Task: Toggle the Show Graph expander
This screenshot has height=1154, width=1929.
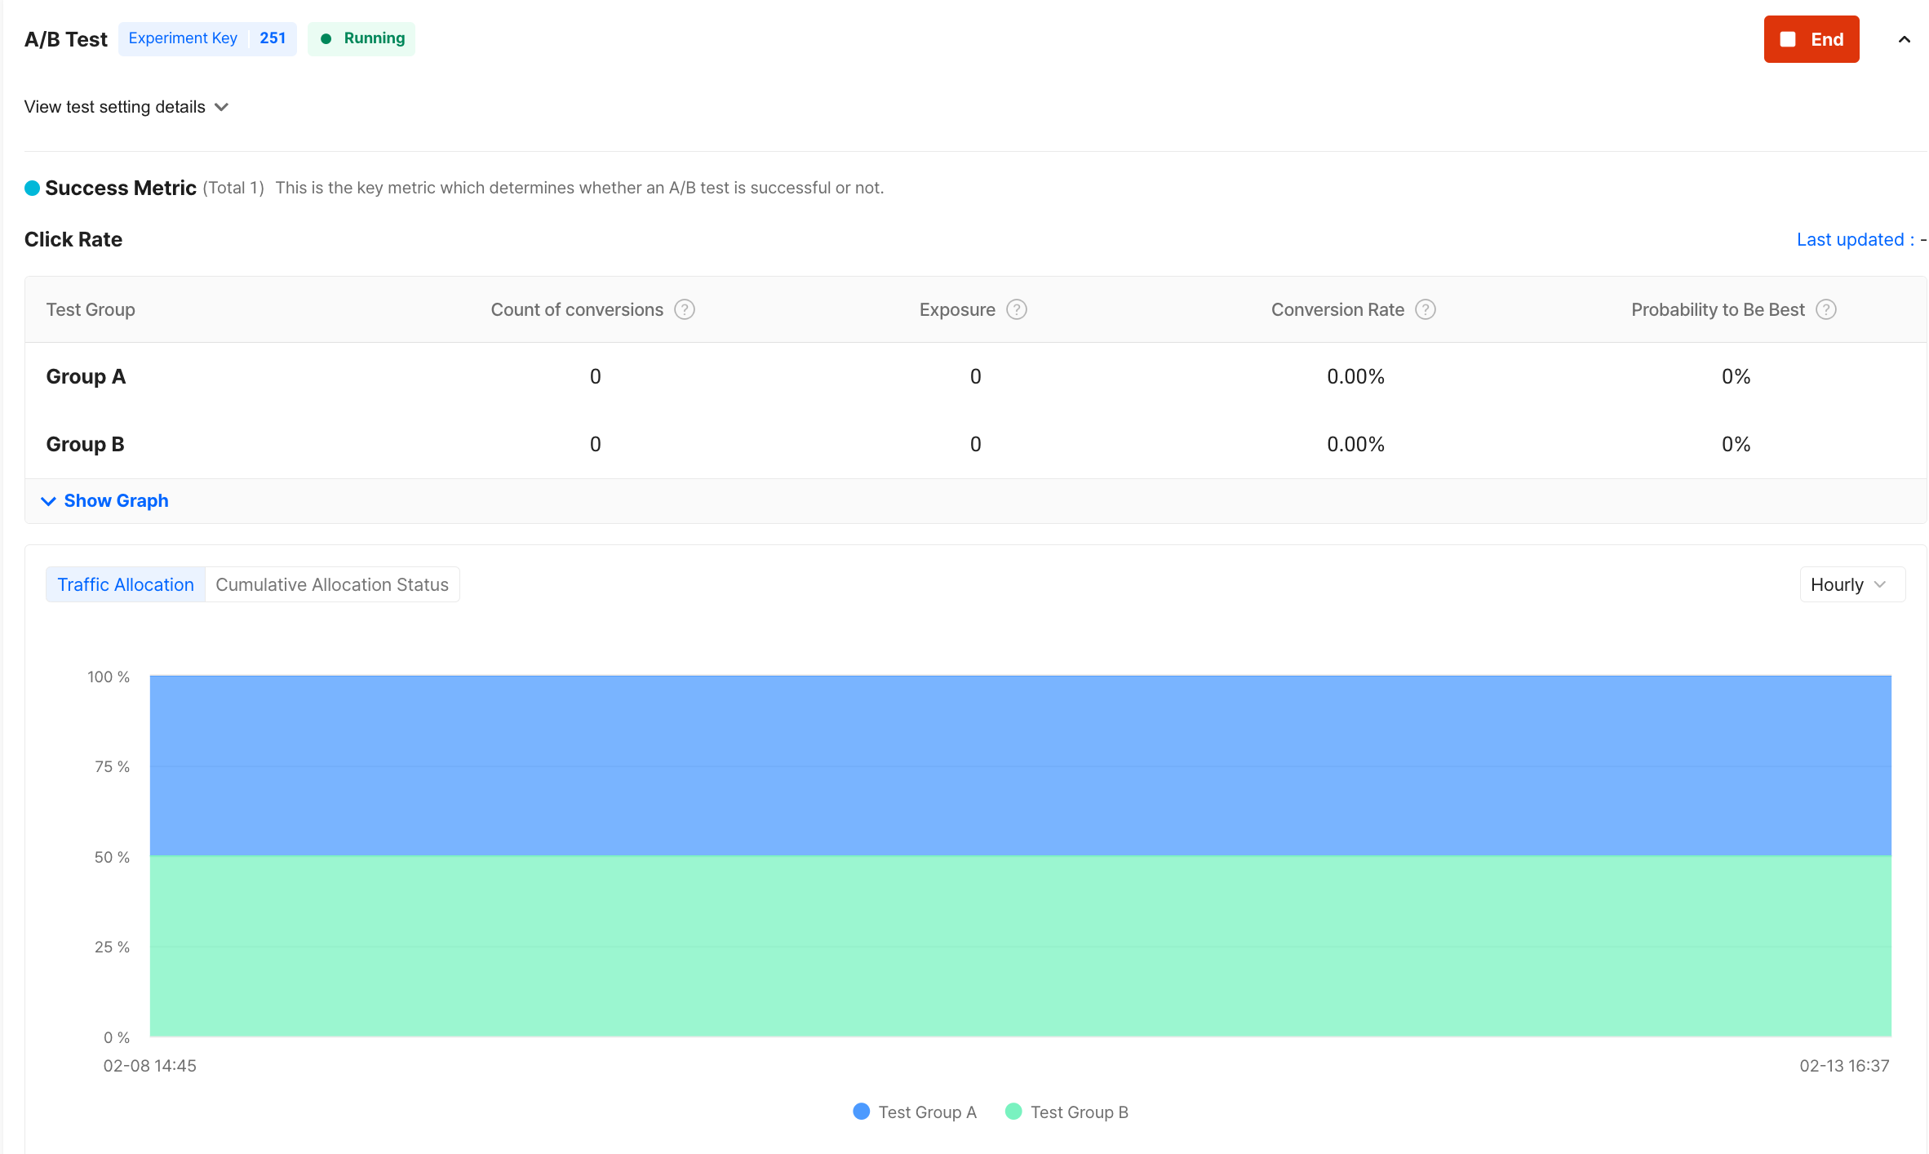Action: 105,500
